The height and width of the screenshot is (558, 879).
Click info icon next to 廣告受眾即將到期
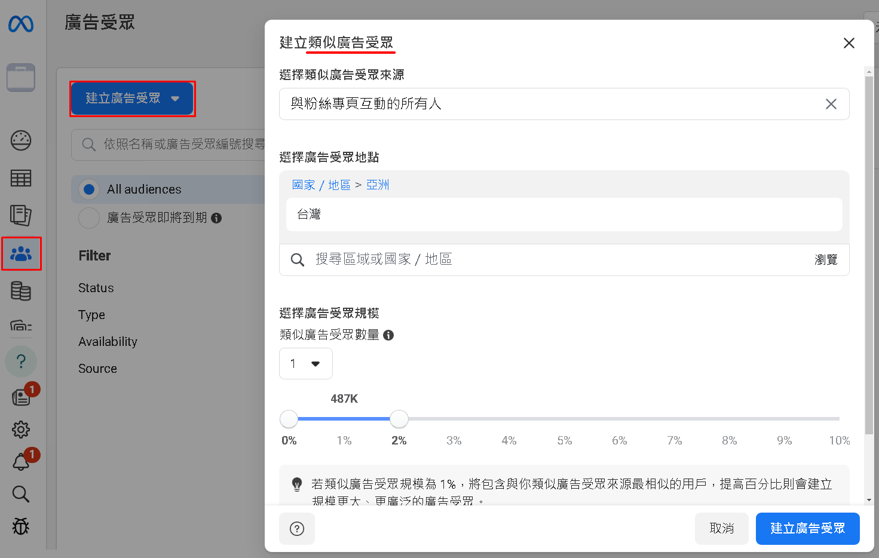point(216,218)
